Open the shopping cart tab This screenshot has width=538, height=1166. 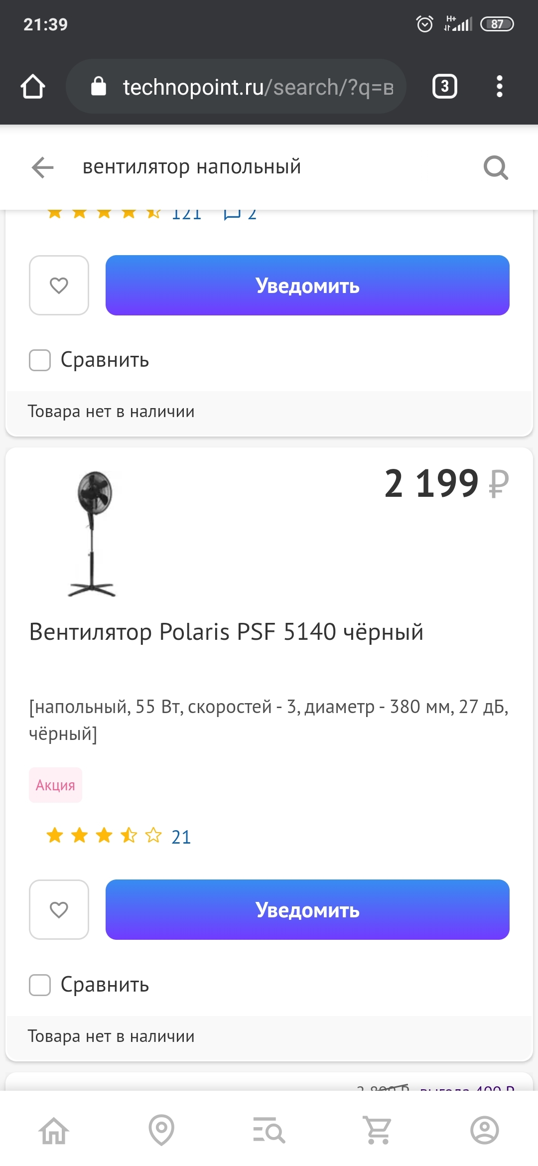[377, 1130]
